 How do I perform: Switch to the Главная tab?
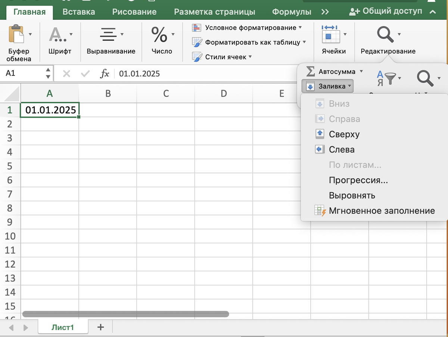29,12
